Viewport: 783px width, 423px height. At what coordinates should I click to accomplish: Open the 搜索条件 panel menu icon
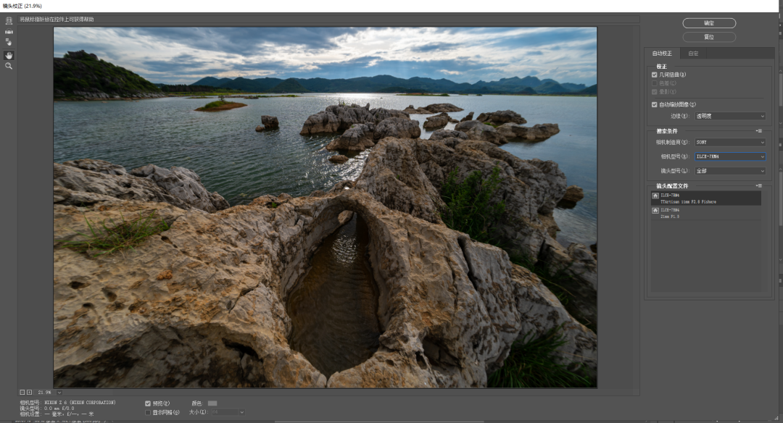759,130
